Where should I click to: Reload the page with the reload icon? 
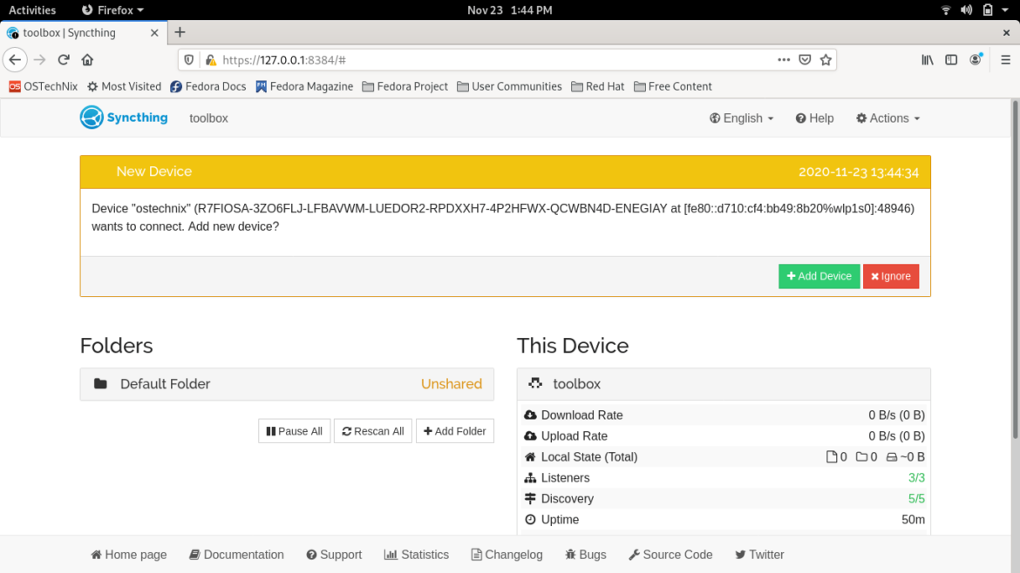(63, 59)
